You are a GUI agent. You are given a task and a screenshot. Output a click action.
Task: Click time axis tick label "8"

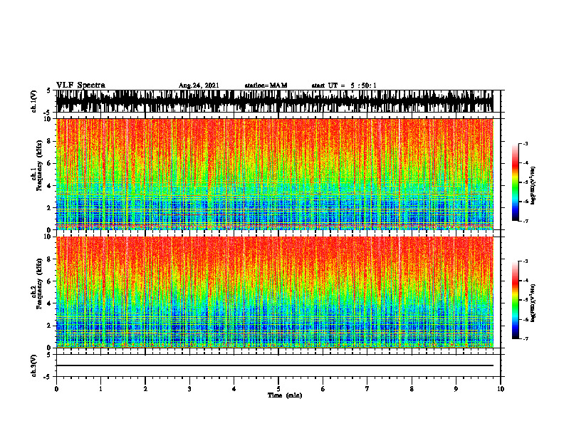click(x=412, y=389)
